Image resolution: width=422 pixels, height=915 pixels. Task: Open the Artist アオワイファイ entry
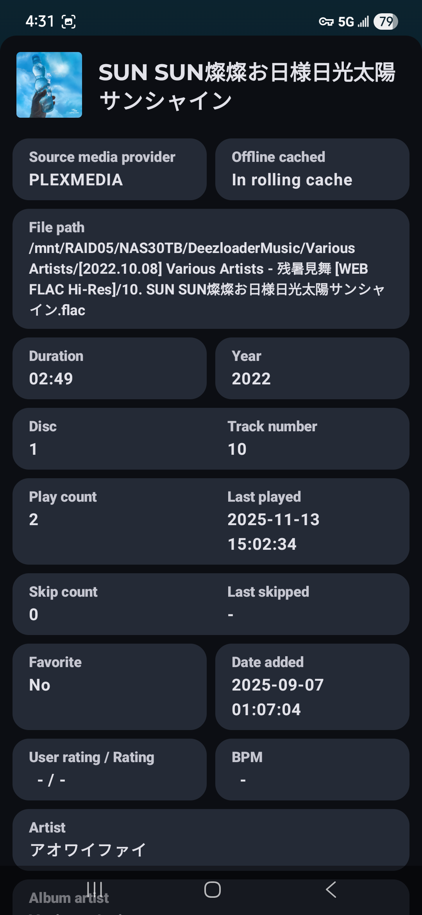[x=211, y=840]
